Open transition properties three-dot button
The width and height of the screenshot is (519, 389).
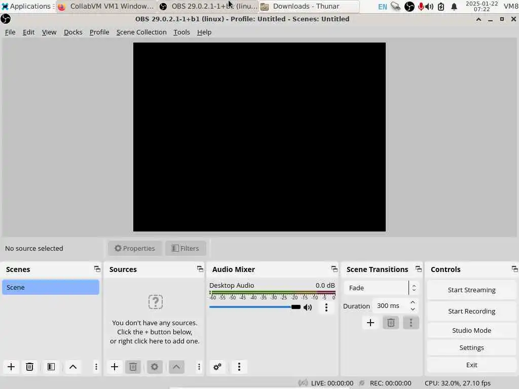(x=411, y=323)
